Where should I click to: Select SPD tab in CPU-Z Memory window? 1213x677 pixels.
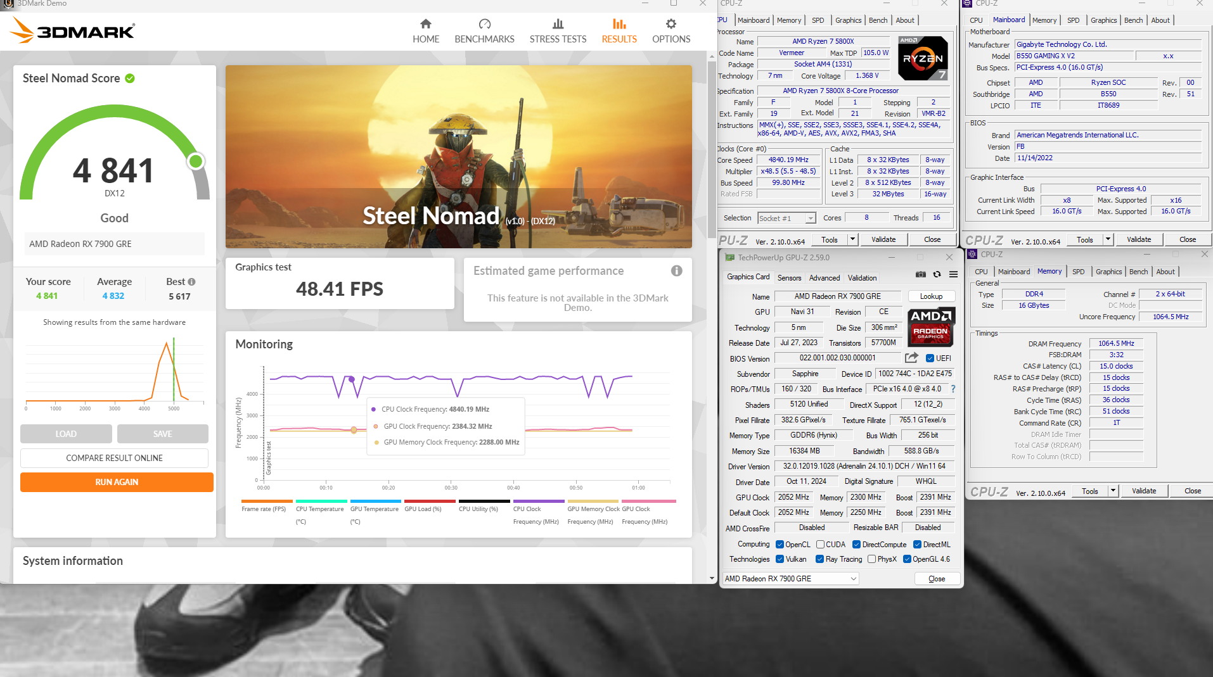[x=1078, y=272]
